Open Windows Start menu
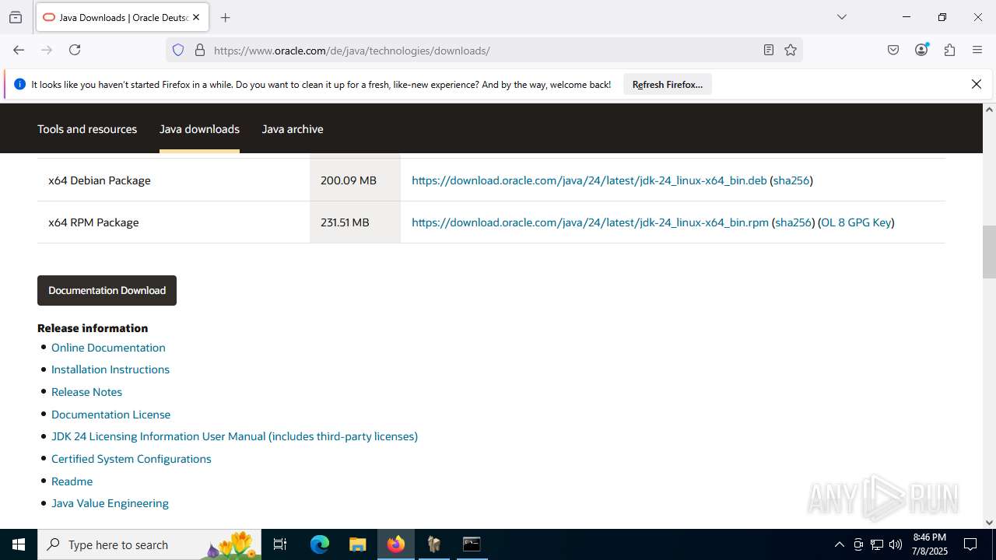Image resolution: width=996 pixels, height=560 pixels. [x=19, y=544]
